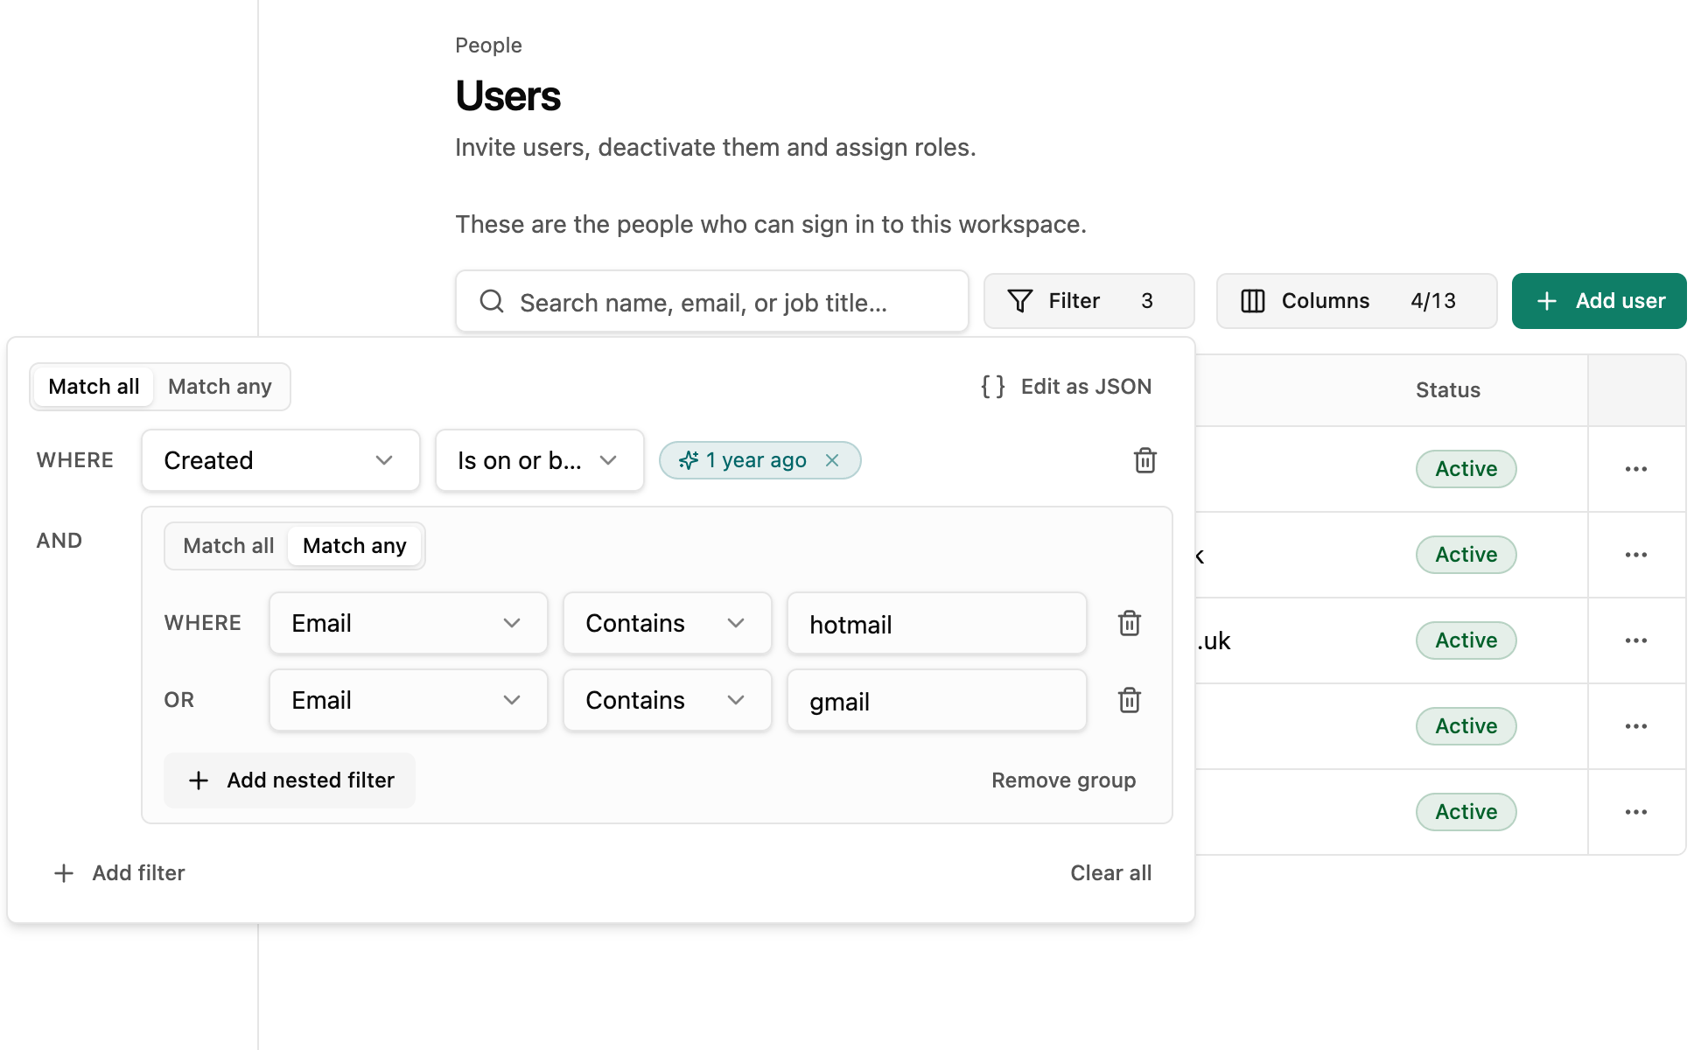This screenshot has width=1708, height=1050.
Task: Click the search magnifier icon
Action: click(492, 301)
